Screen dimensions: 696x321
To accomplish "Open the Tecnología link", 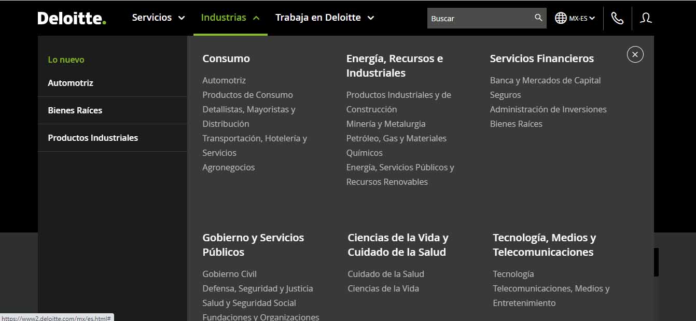I will [x=513, y=274].
